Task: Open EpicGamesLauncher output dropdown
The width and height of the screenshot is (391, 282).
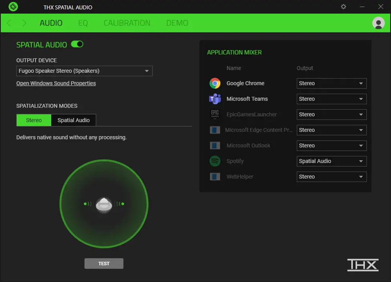Action: tap(331, 115)
